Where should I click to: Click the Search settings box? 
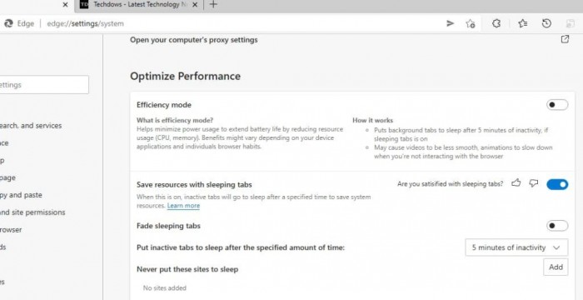point(44,85)
